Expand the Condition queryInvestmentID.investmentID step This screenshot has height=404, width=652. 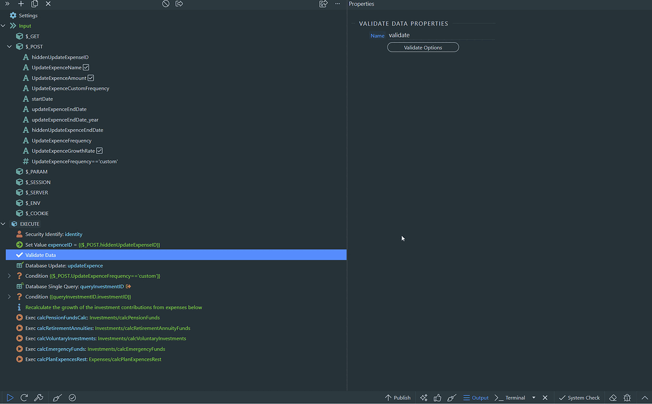[x=9, y=297]
